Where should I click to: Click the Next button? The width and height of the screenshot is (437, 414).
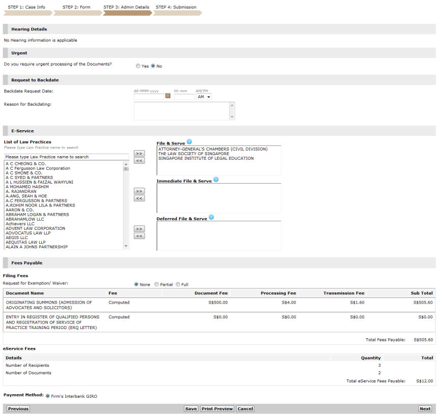coord(425,408)
